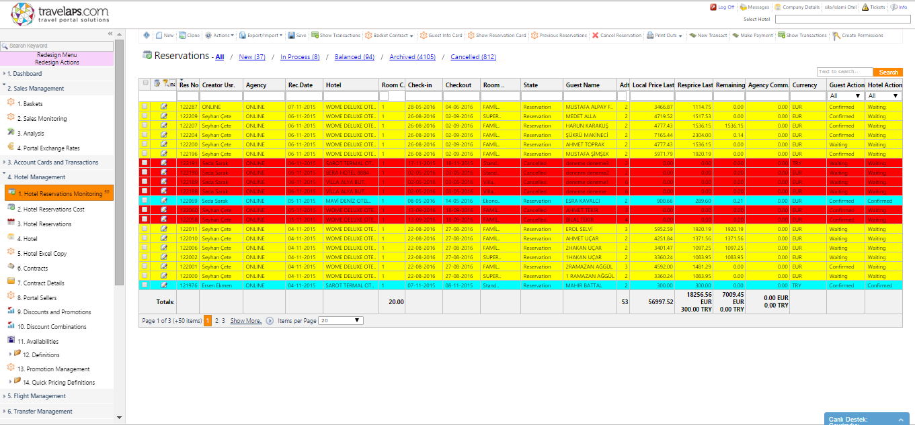Open the Export/Import dropdown
Image resolution: width=915 pixels, height=425 pixels.
[x=261, y=36]
